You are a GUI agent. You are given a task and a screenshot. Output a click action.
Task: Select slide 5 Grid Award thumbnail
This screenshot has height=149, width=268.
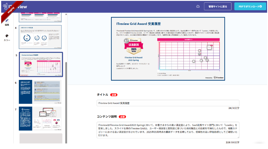pos(40,64)
